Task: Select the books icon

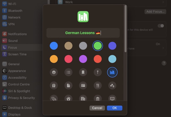Action: (x=112, y=72)
